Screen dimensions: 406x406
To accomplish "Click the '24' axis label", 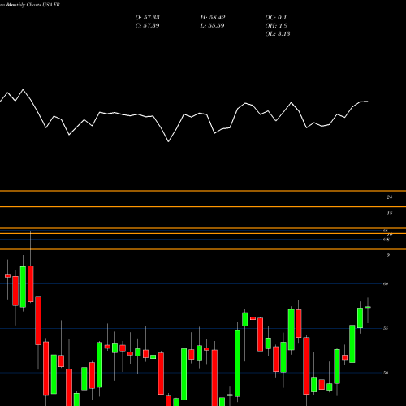I will point(389,197).
